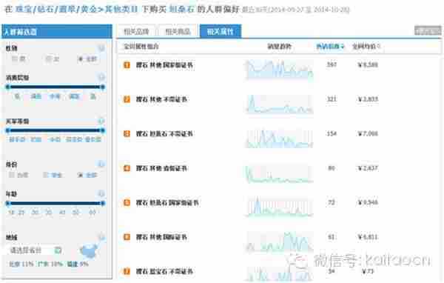Click the rank 3 badge for 裸石 坦桑石 不需证书
Viewport: 444px width, 283px height.
tap(127, 133)
